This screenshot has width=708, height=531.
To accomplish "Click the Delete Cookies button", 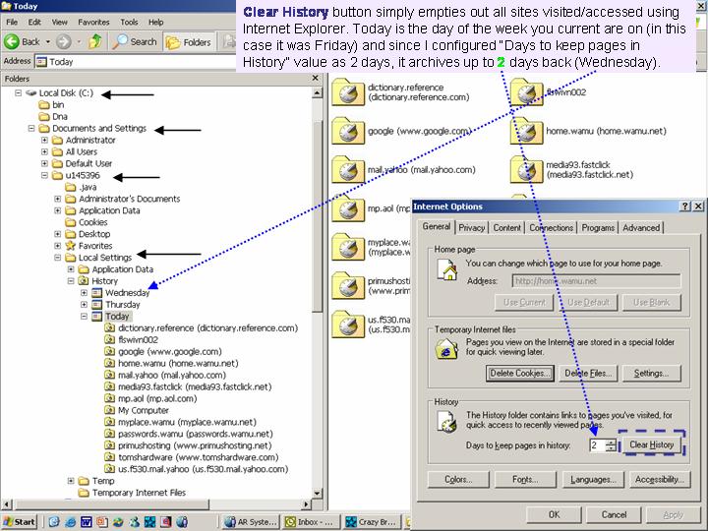I will (520, 374).
